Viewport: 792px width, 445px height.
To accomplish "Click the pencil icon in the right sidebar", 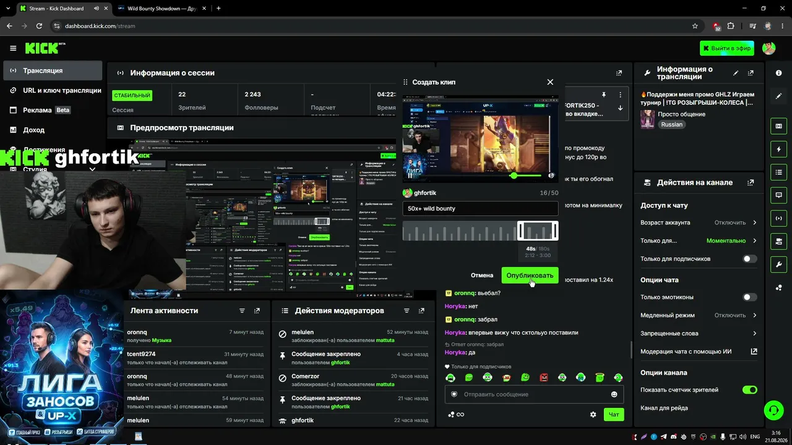I will [x=778, y=96].
